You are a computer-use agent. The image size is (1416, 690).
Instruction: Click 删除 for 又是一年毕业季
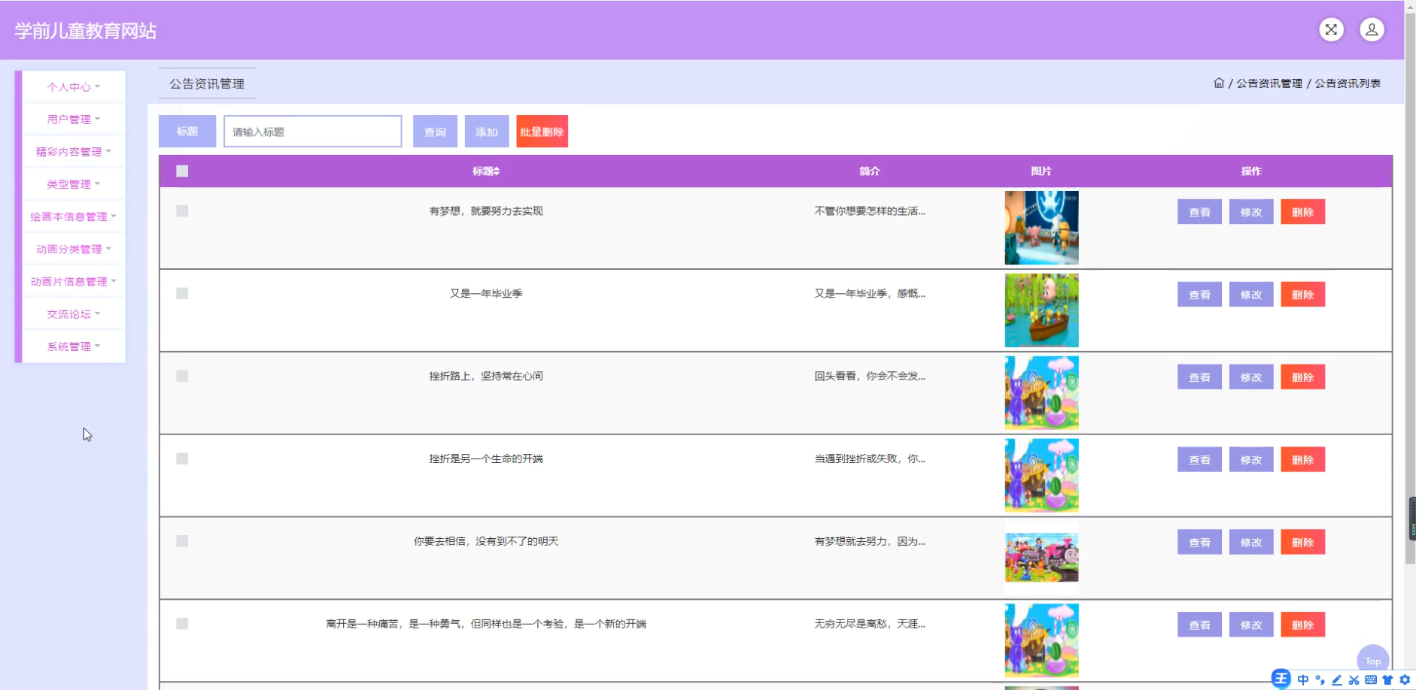click(1303, 295)
